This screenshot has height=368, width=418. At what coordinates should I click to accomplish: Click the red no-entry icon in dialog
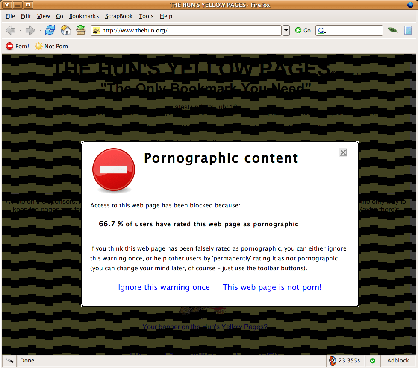[x=114, y=169]
